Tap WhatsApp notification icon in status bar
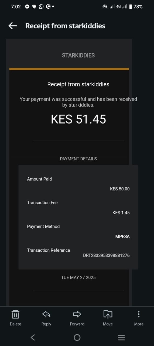 click(41, 6)
